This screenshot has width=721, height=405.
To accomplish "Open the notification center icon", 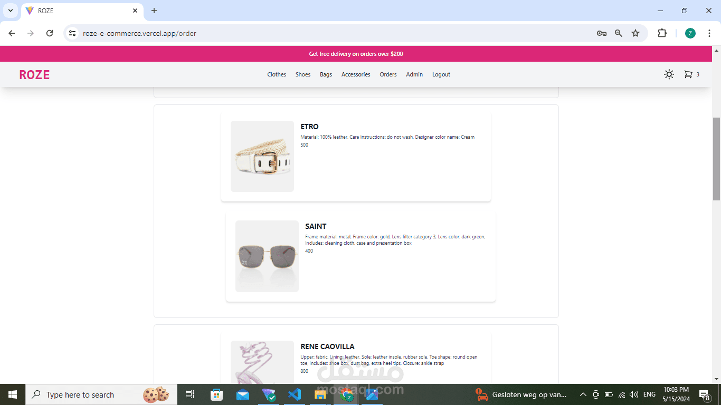I will pyautogui.click(x=704, y=394).
